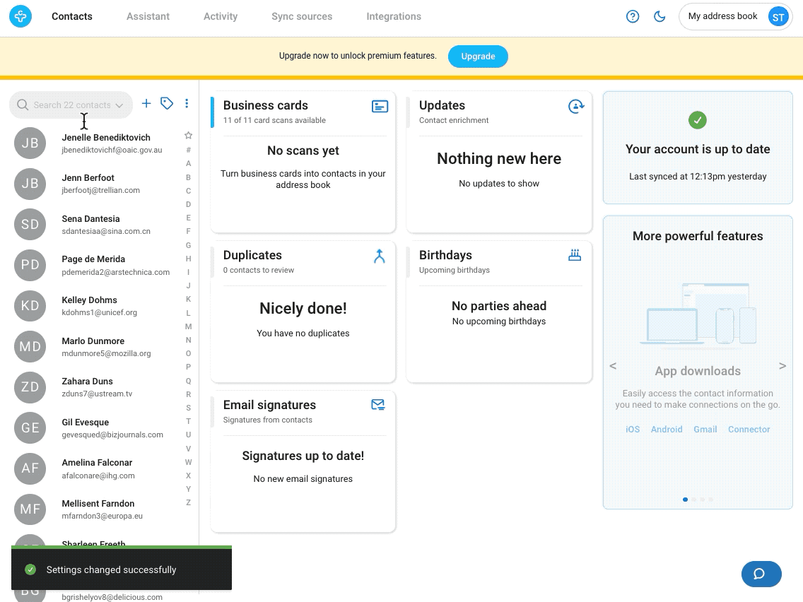Click green check icon in success toast
The image size is (803, 602).
30,569
